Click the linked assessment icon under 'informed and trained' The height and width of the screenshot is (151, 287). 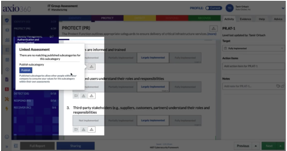91,67
